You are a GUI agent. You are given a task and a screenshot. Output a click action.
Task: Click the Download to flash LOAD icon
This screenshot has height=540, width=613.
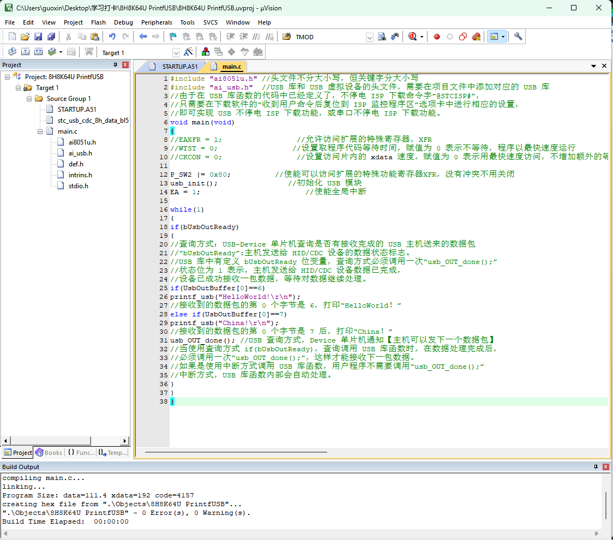pos(89,52)
